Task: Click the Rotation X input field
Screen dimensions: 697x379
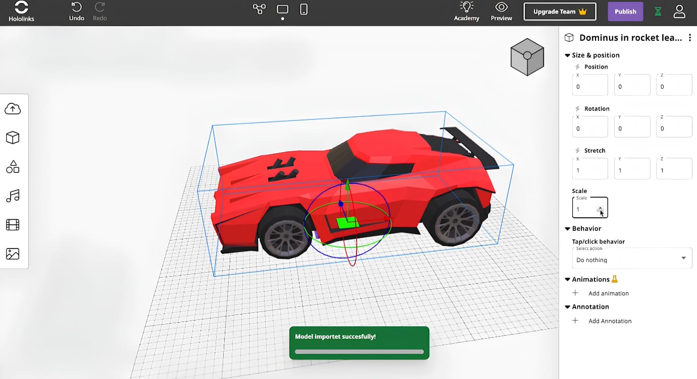Action: coord(590,127)
